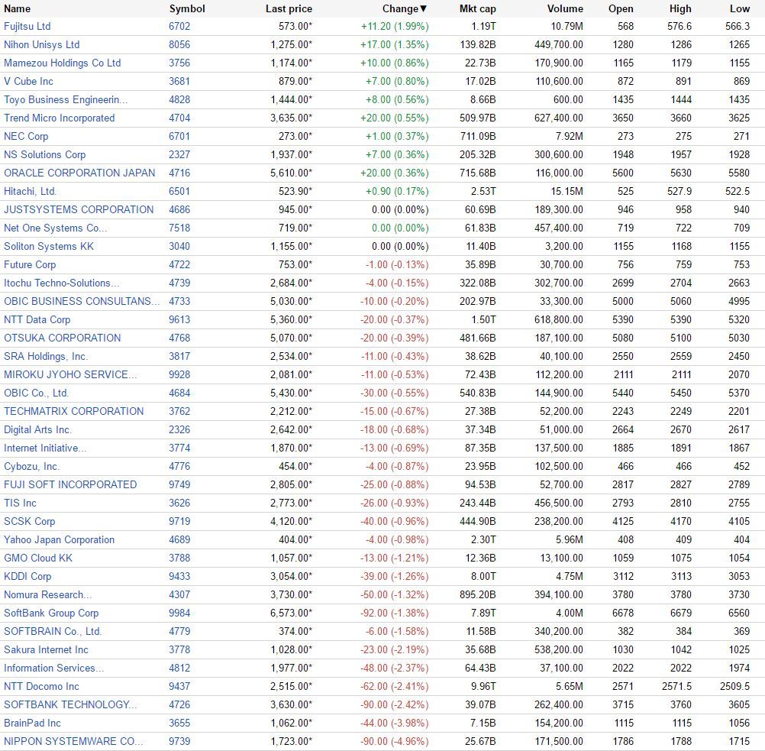Open NS Solutions Corp link
765x751 pixels.
click(45, 154)
